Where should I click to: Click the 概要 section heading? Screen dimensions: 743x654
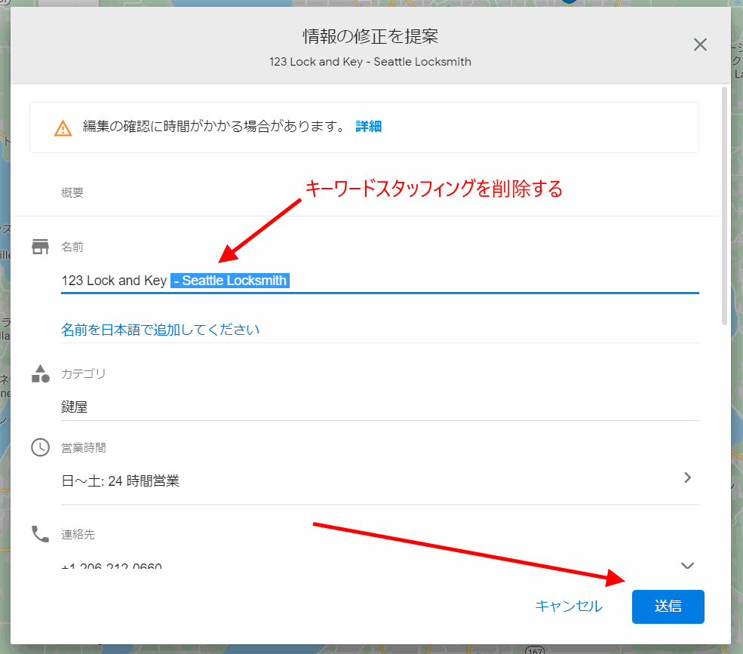click(72, 193)
